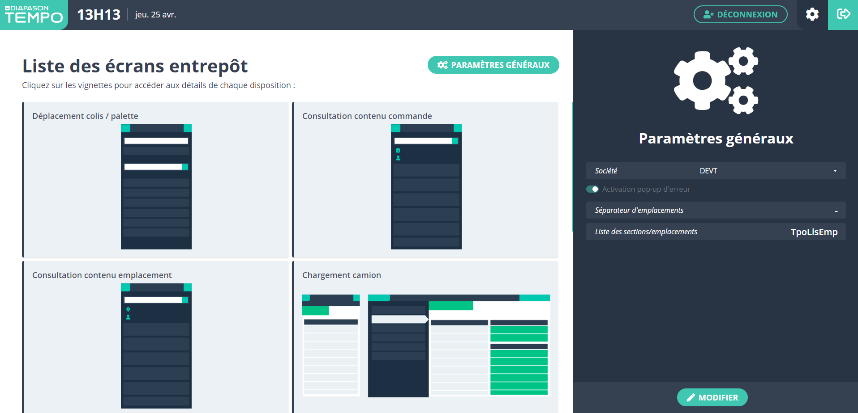Click the Séparateur d'emplacements field

tap(716, 210)
